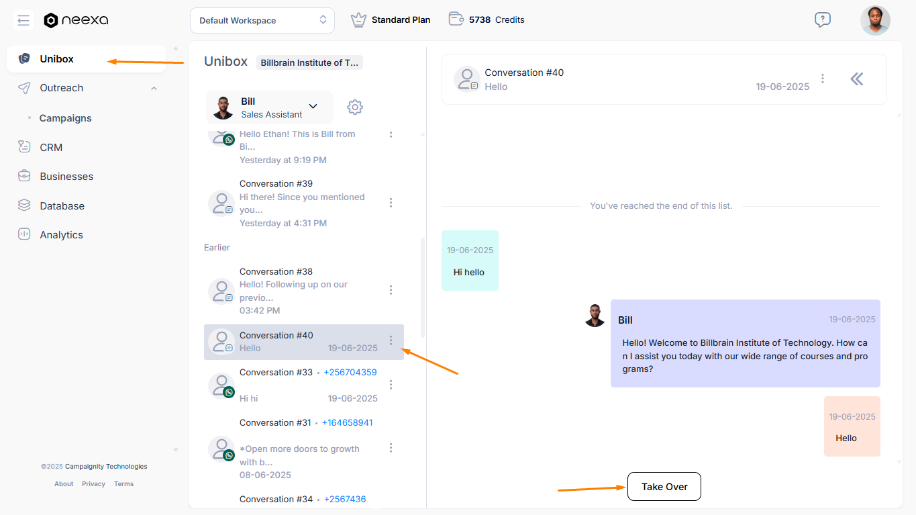This screenshot has width=916, height=515.
Task: Collapse conversation panel with double chevron icon
Action: [x=856, y=79]
